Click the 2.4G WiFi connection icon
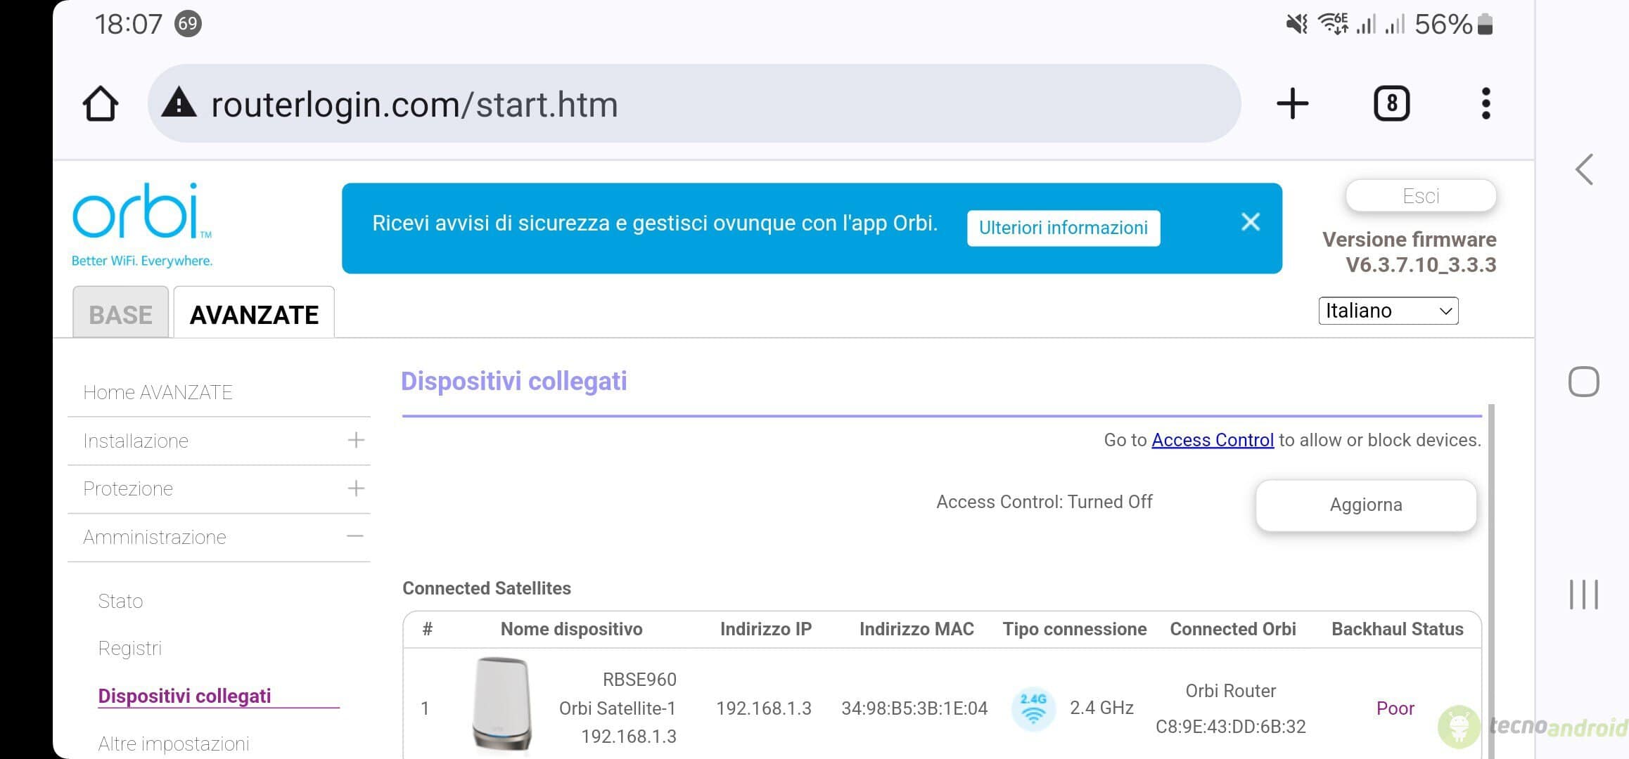The image size is (1629, 759). tap(1033, 708)
